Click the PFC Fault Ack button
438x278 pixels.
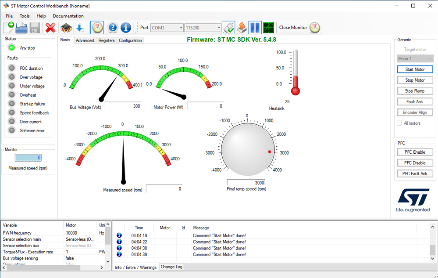tap(415, 173)
